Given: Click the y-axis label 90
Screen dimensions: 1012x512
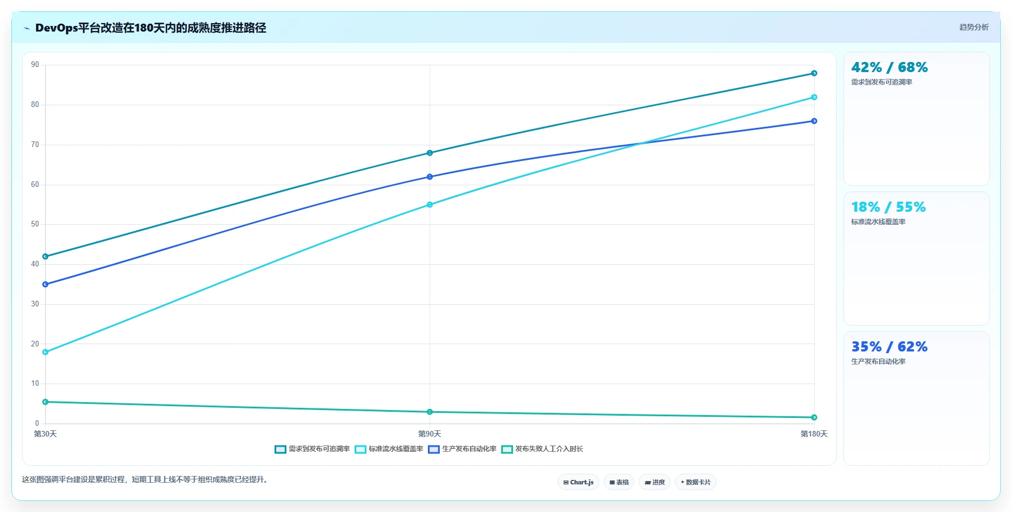Looking at the screenshot, I should (35, 65).
